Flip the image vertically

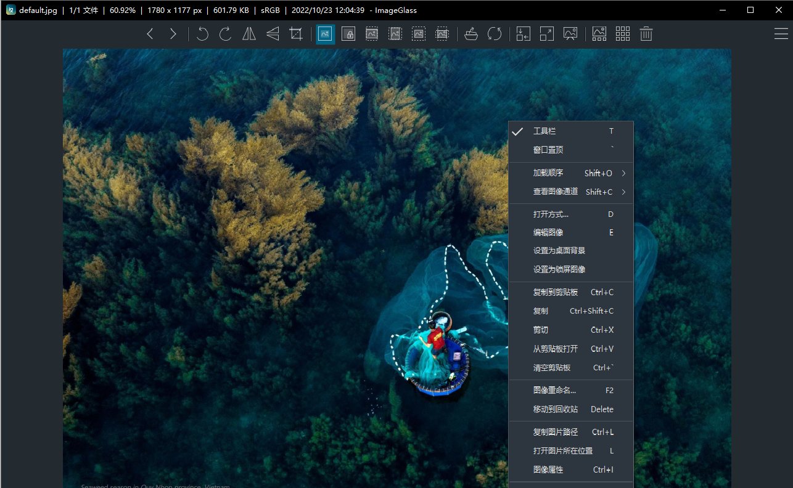pos(273,34)
